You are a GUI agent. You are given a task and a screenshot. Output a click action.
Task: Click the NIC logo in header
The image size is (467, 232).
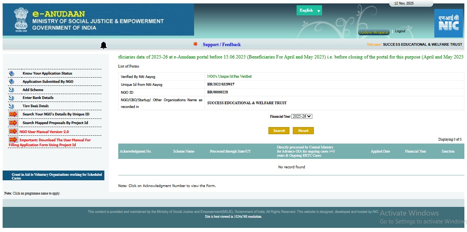(448, 23)
